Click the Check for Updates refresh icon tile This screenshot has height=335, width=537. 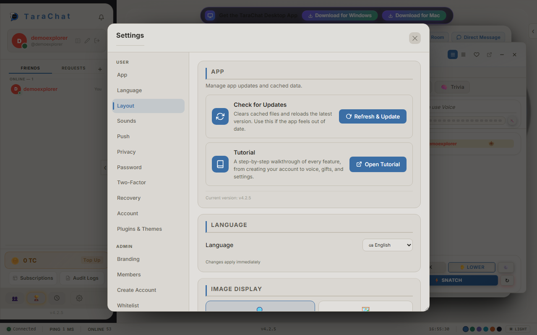220,116
